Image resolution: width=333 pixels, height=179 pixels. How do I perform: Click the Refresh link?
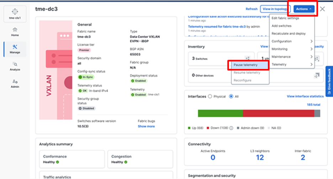click(252, 9)
